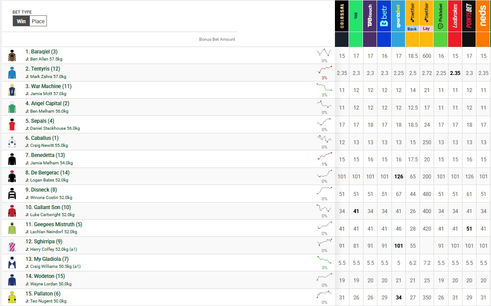Open the War Machine runner link
Image resolution: width=491 pixels, height=306 pixels.
(48, 86)
